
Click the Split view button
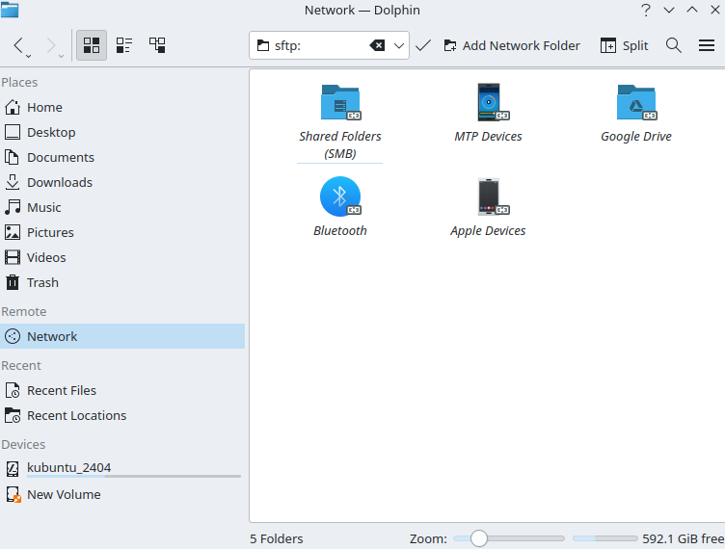click(624, 45)
